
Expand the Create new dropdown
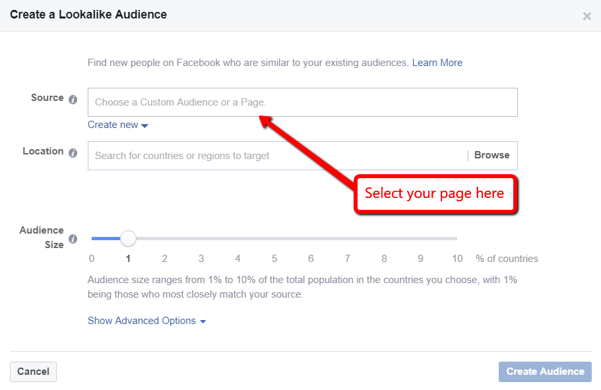coord(117,125)
